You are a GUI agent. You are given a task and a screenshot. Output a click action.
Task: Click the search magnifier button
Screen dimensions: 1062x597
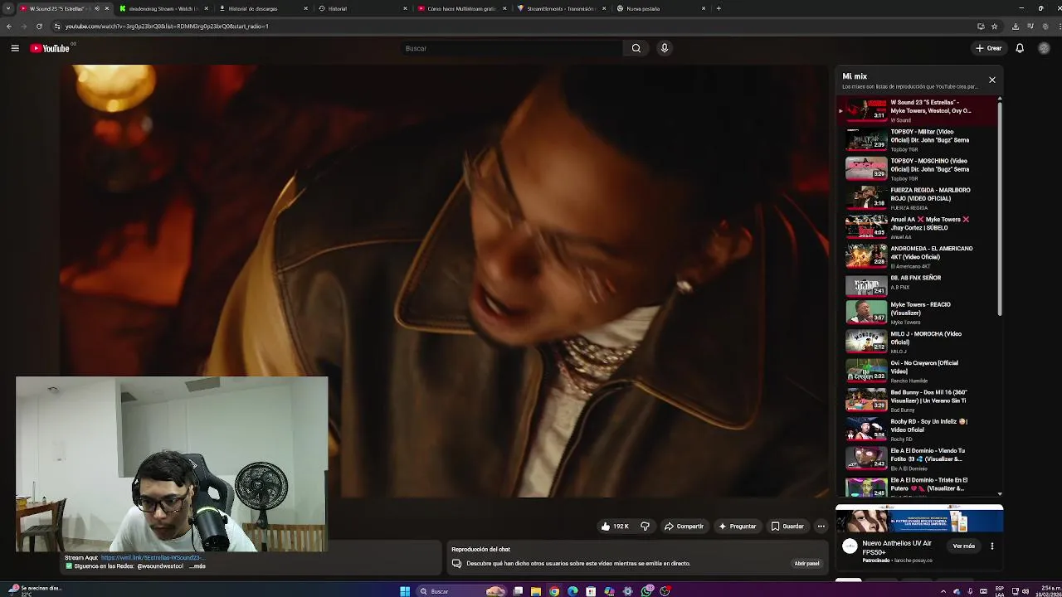pos(636,48)
